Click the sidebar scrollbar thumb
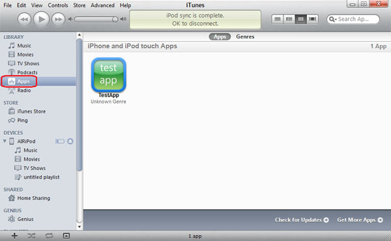The width and height of the screenshot is (391, 241). 80,105
